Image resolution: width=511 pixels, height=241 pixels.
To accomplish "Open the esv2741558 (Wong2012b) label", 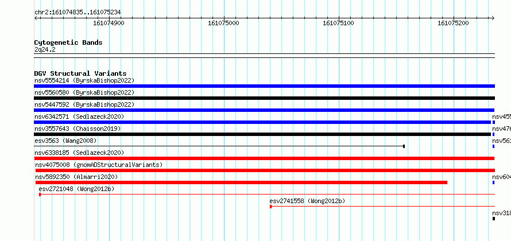I will [x=307, y=201].
